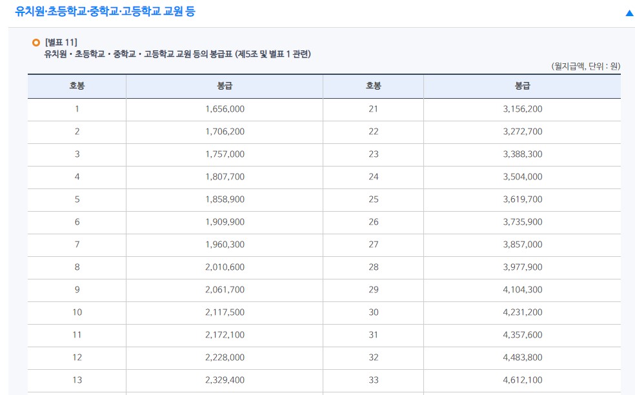The image size is (635, 395).
Task: Click 호봉 number 30 cell
Action: click(x=374, y=312)
